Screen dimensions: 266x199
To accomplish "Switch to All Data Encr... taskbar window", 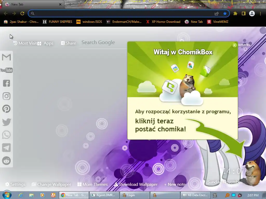I will click(195, 195).
